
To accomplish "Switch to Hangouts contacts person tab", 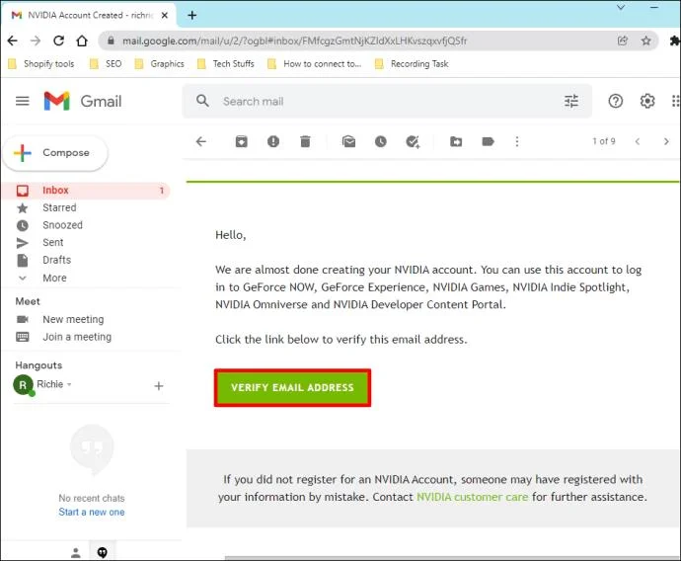I will pos(76,552).
